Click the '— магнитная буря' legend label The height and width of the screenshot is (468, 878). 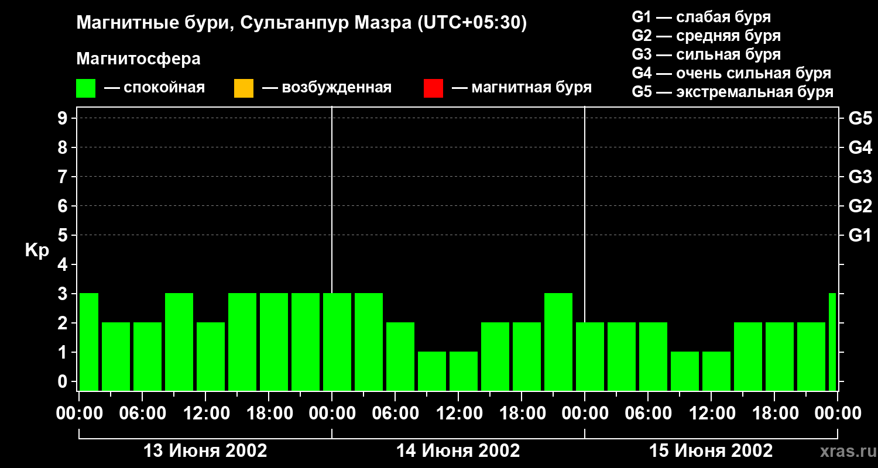pyautogui.click(x=522, y=88)
